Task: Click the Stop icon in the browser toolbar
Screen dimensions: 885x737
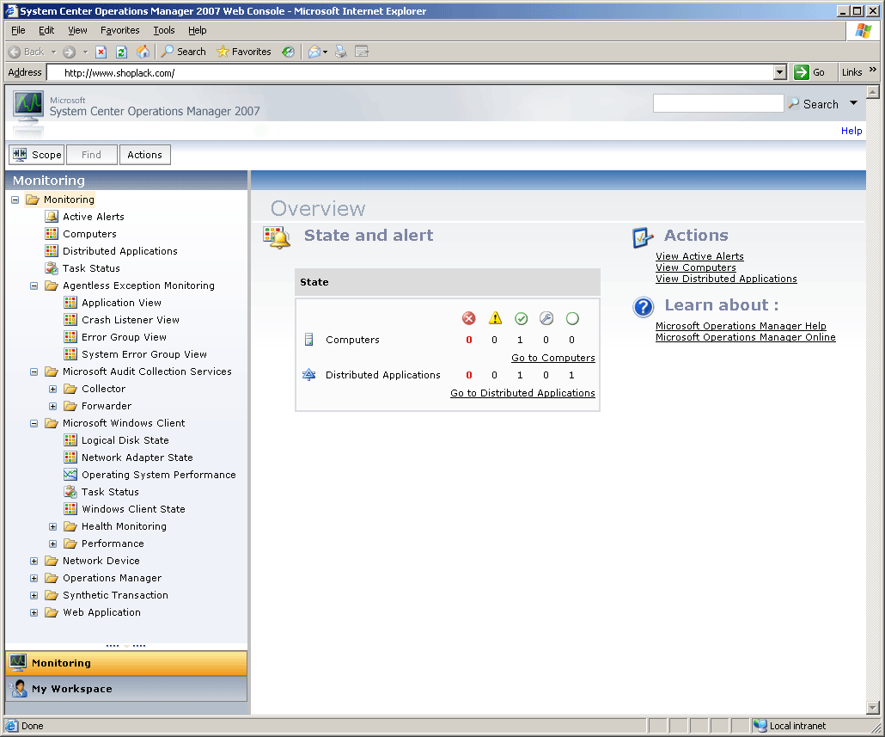Action: click(x=101, y=52)
